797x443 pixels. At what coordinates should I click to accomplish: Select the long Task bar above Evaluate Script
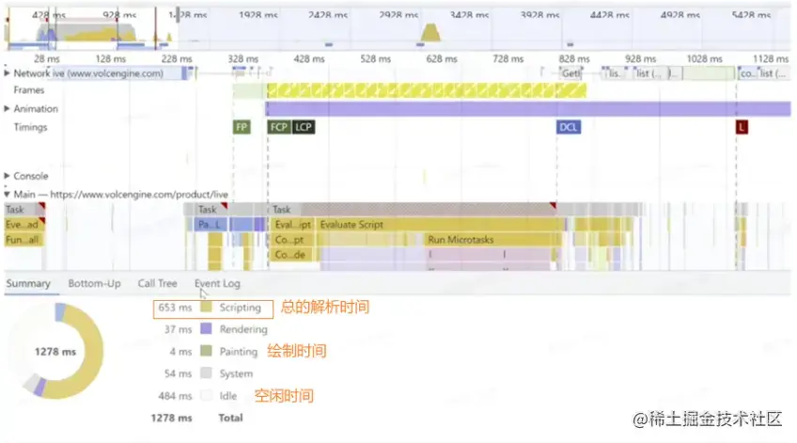pyautogui.click(x=412, y=209)
